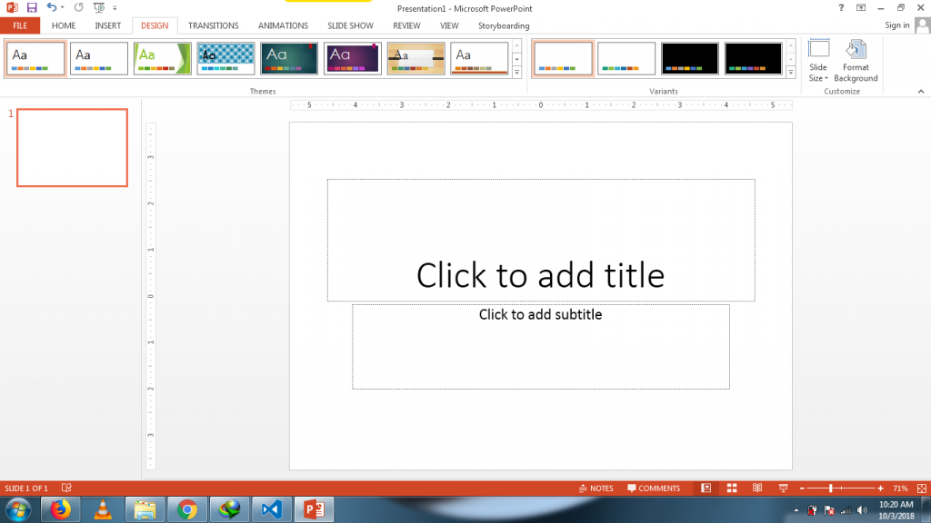The image size is (931, 523).
Task: Toggle the Notes pane
Action: pos(596,488)
